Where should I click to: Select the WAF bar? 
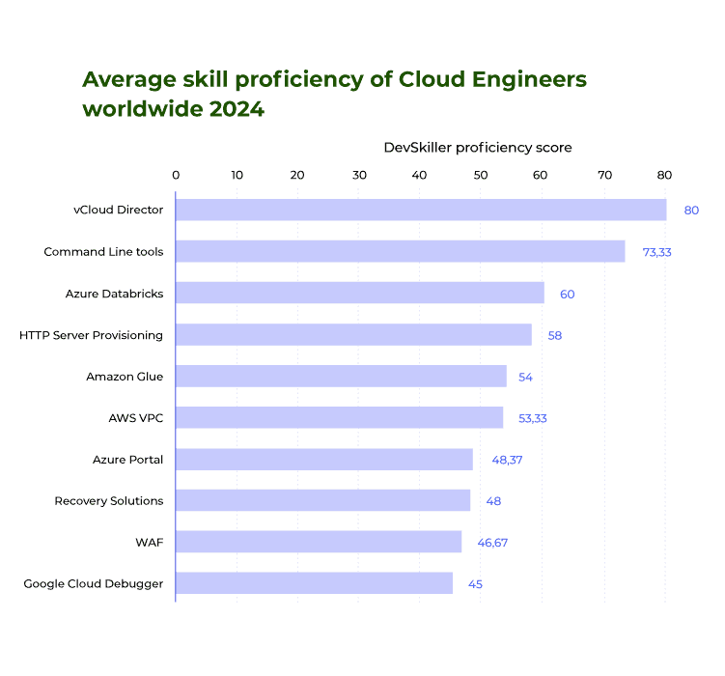pos(319,542)
